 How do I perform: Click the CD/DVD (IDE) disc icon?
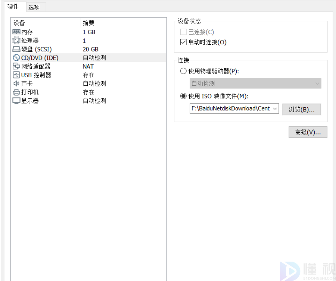16,58
